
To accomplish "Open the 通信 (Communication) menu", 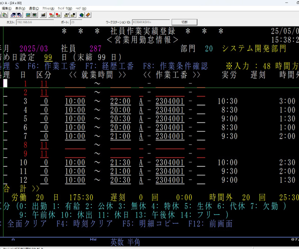I will (34, 8).
